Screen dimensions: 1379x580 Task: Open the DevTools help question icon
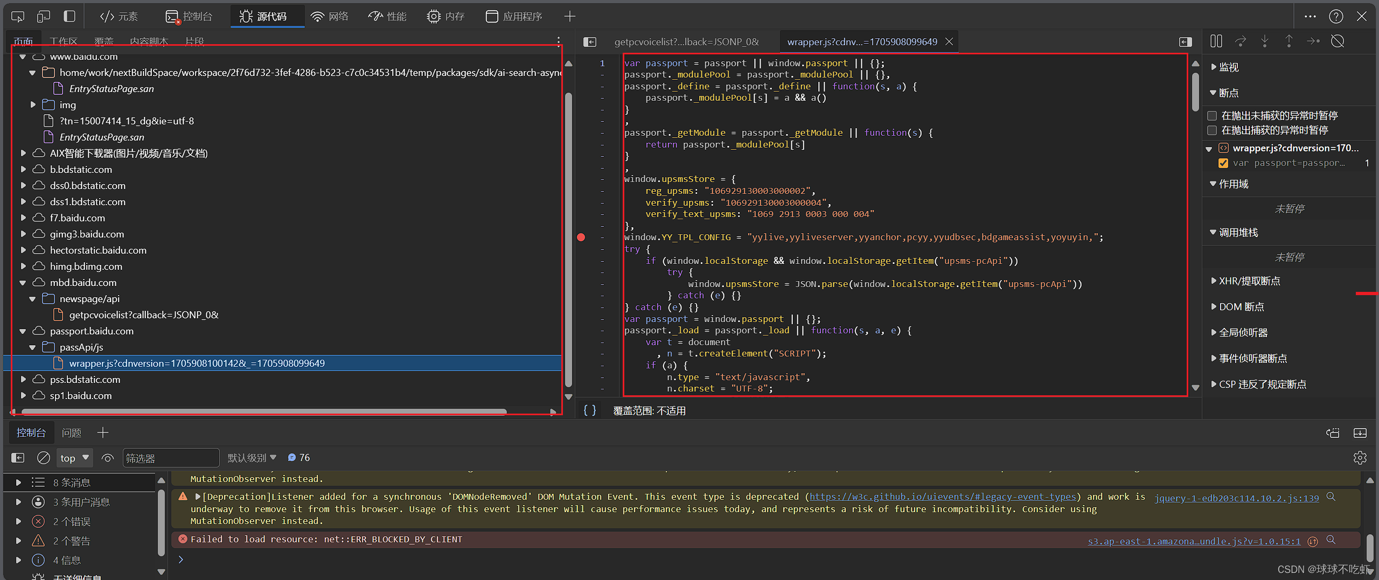(1336, 17)
